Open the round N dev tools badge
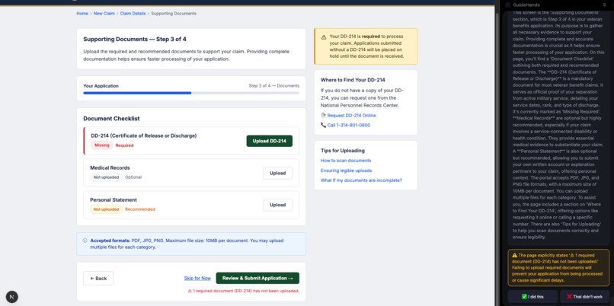This screenshot has height=306, width=614. pos(11,297)
